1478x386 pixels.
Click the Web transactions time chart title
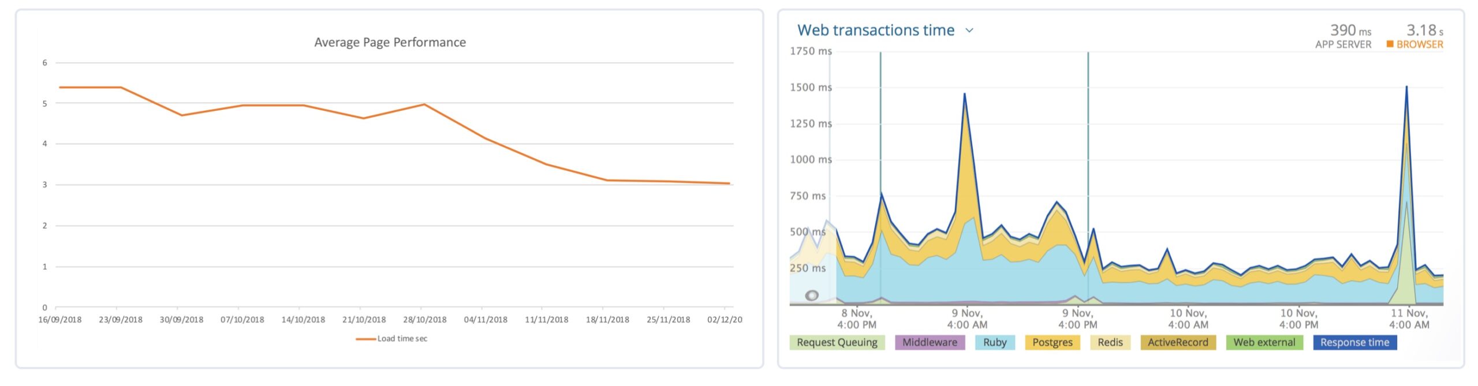point(875,31)
